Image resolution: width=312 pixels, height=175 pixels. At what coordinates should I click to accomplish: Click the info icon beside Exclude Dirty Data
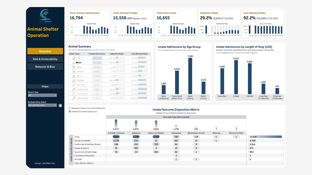coord(61,106)
